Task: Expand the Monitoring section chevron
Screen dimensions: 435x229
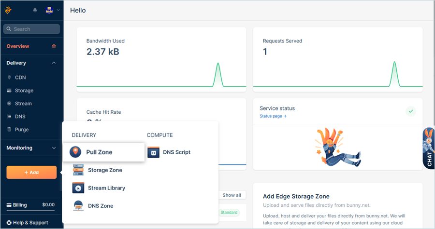Action: 54,148
